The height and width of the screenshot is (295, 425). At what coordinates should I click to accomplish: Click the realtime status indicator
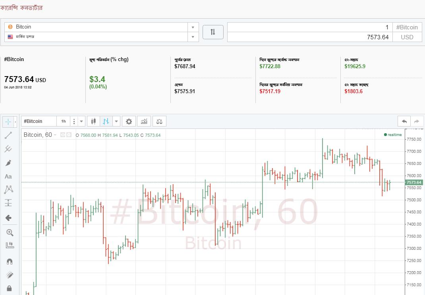pyautogui.click(x=393, y=135)
